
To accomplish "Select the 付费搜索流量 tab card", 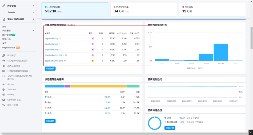I will [144, 9].
